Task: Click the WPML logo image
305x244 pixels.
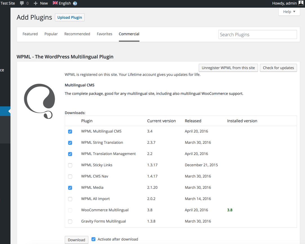Action: pos(39,101)
